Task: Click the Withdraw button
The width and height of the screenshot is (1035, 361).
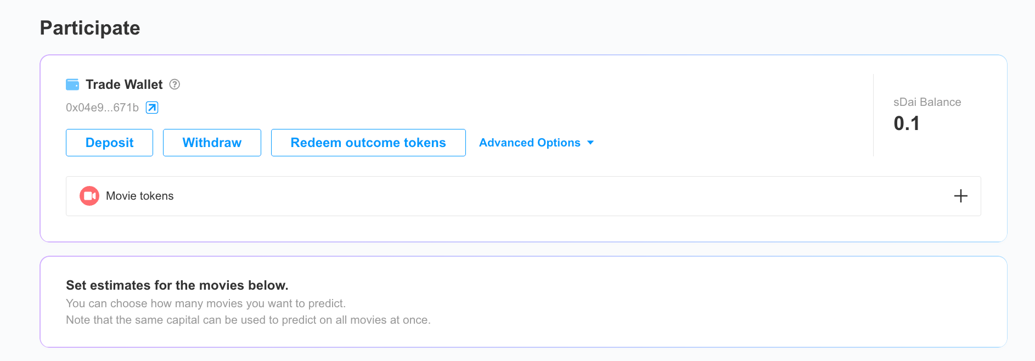Action: 212,143
